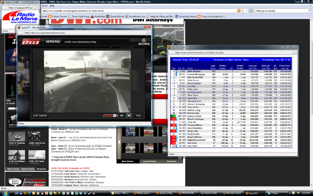Click the FAQ button in the video player

click(x=138, y=116)
